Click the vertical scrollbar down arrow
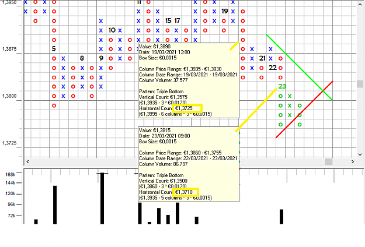This screenshot has width=365, height=247. point(360,154)
